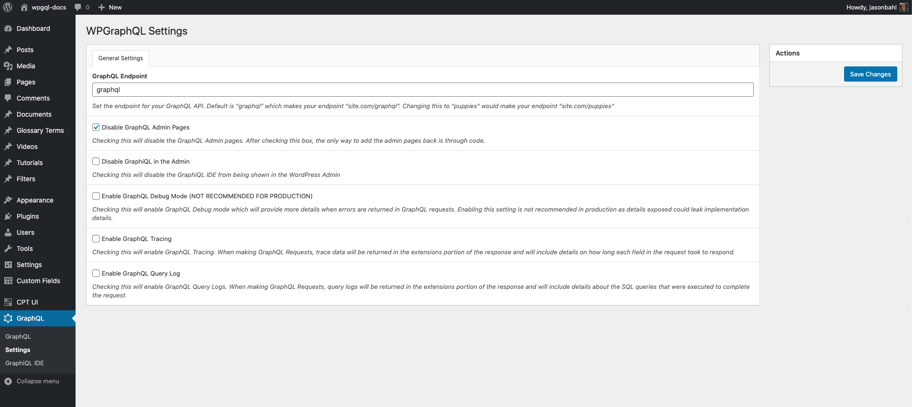The image size is (912, 407).
Task: Click the Comments speech bubble sidebar icon
Action: [8, 98]
